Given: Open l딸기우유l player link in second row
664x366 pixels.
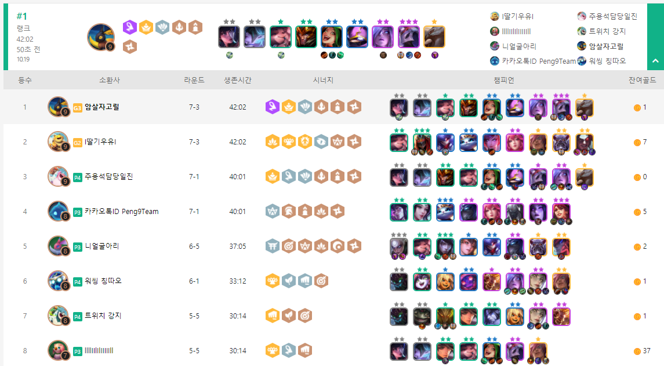Looking at the screenshot, I should (x=100, y=142).
